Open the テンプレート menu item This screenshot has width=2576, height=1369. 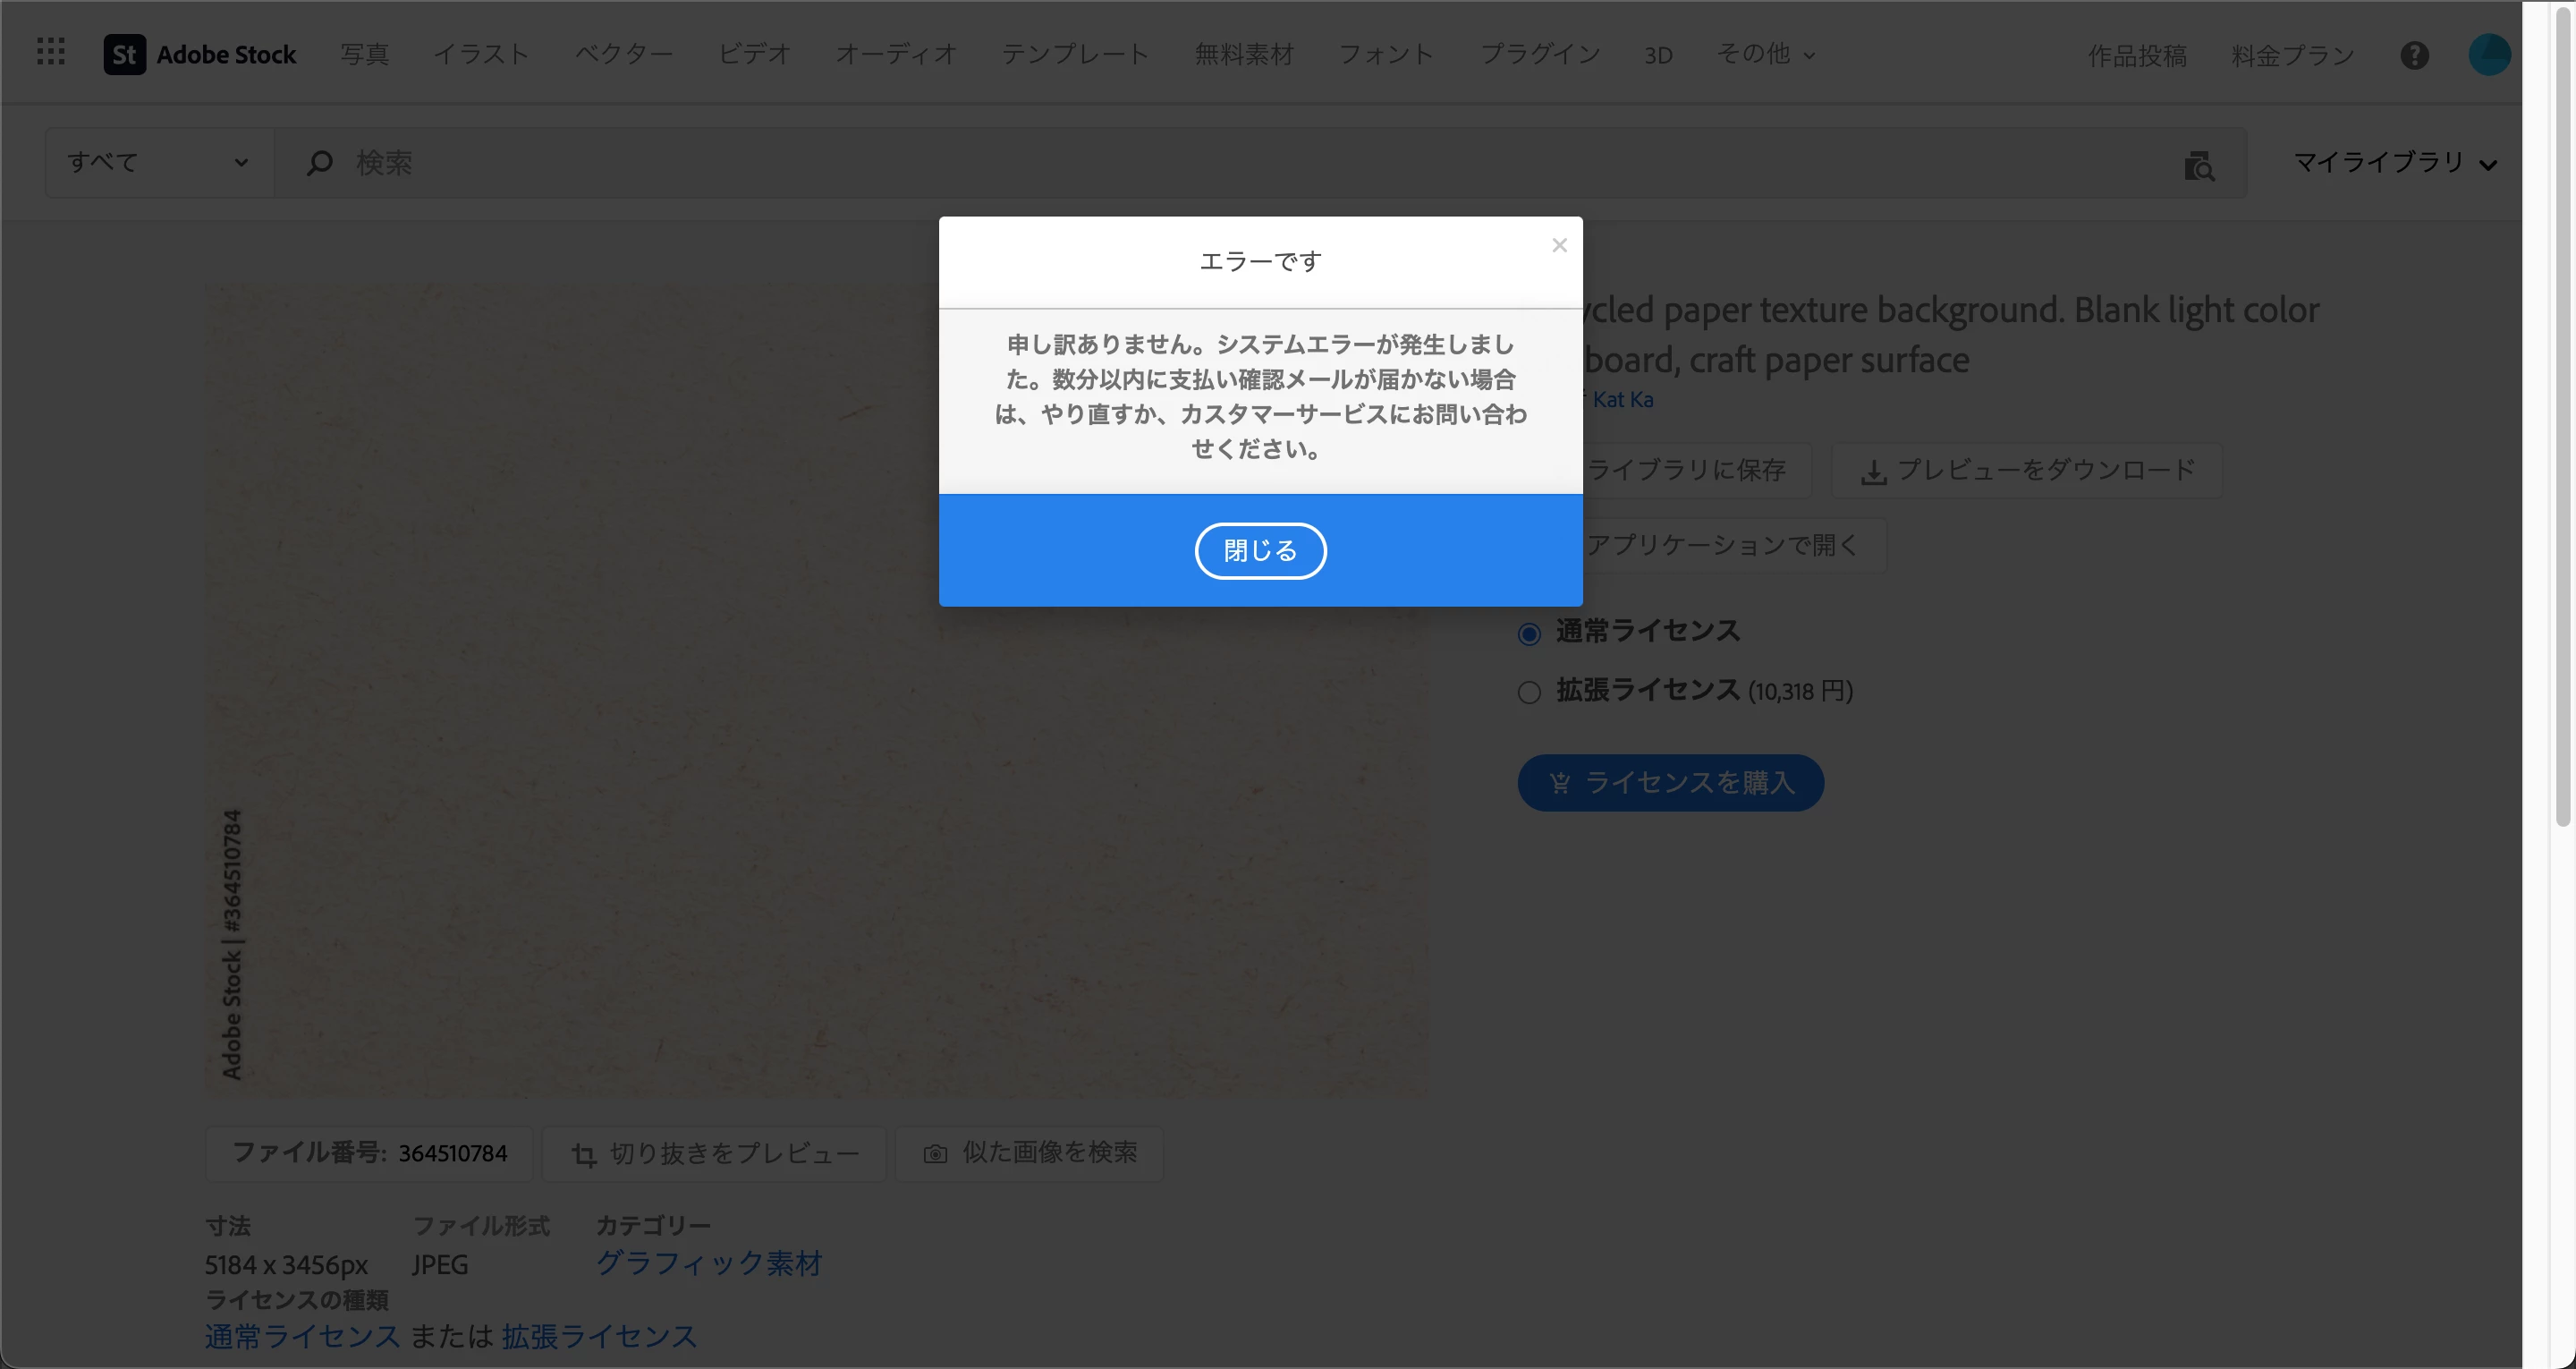coord(1075,54)
